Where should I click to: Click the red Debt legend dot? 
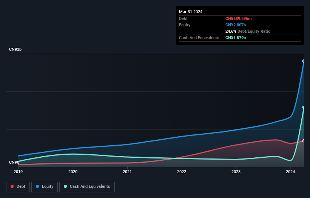tap(12, 186)
